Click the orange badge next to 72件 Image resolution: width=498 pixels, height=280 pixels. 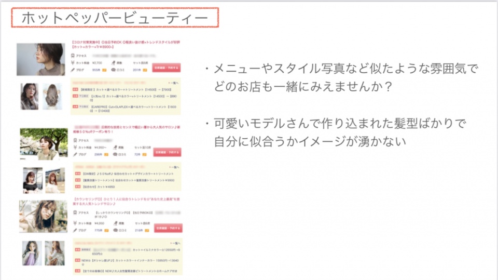click(145, 155)
